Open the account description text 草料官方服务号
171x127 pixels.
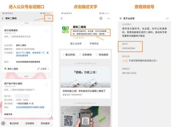(89, 33)
